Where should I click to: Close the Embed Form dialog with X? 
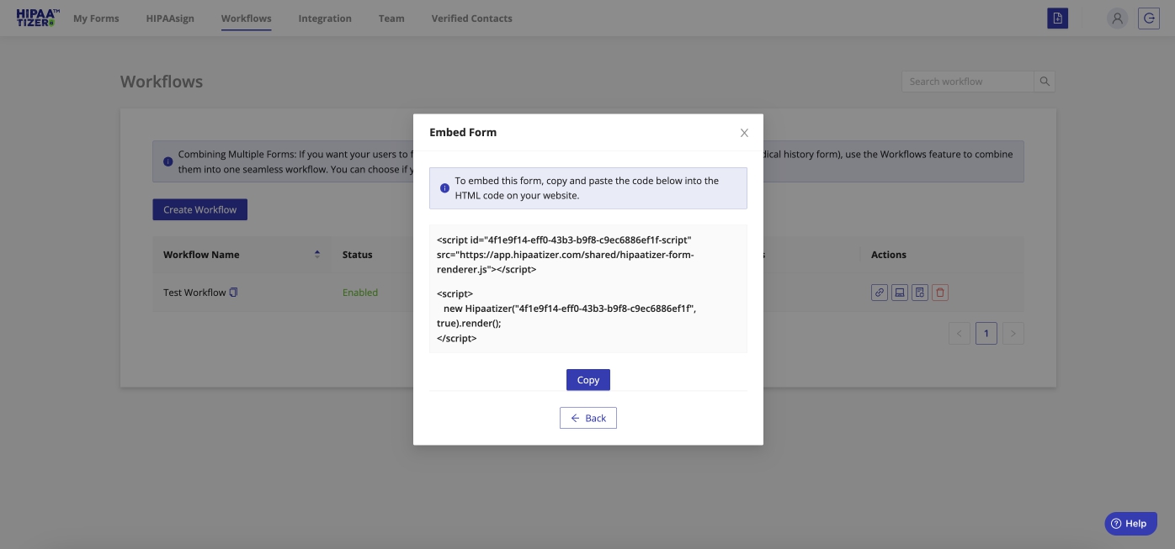(x=744, y=133)
